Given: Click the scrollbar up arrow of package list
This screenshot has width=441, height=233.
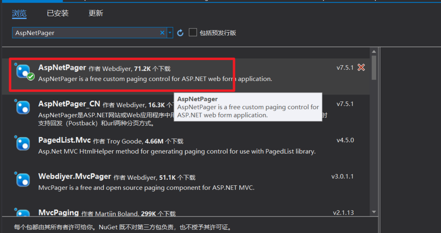Looking at the screenshot, I should pyautogui.click(x=374, y=51).
